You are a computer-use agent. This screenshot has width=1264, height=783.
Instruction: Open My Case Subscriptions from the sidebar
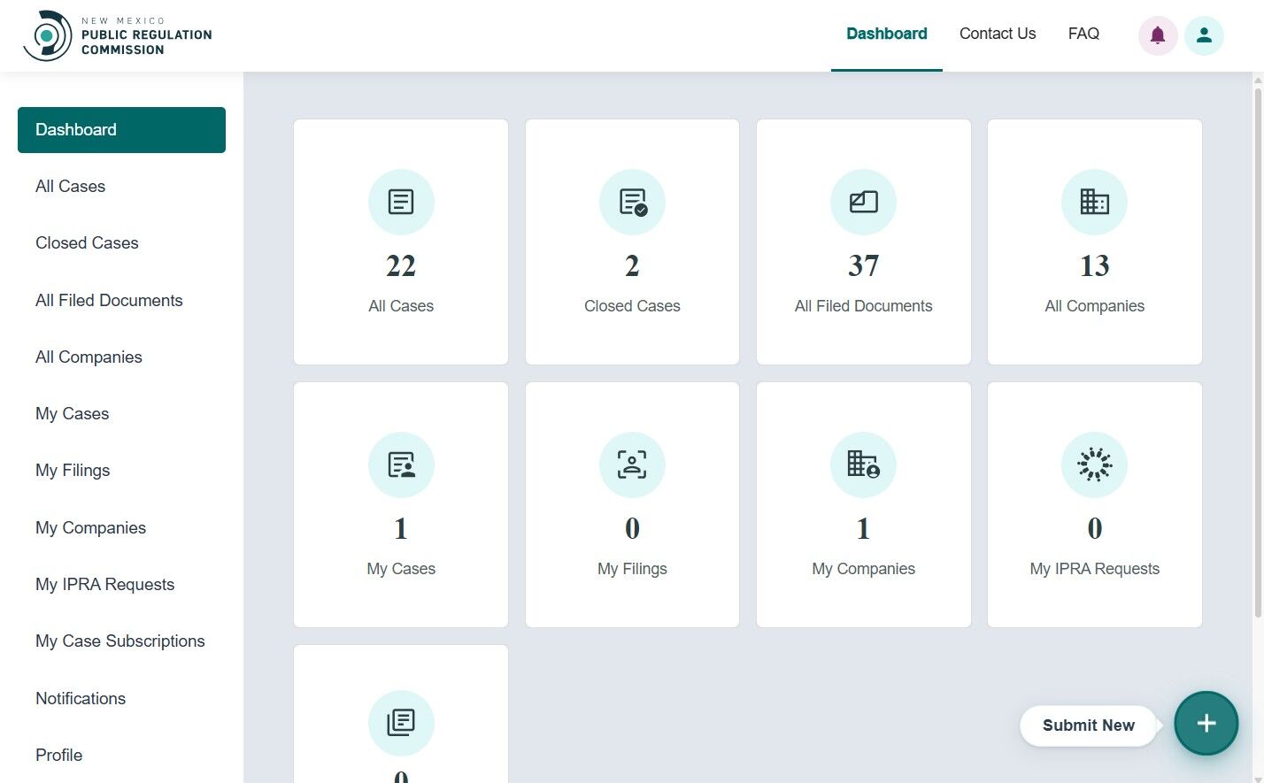119,641
